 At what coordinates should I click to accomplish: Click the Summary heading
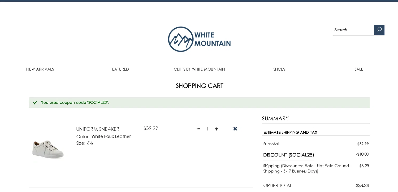[x=275, y=119]
